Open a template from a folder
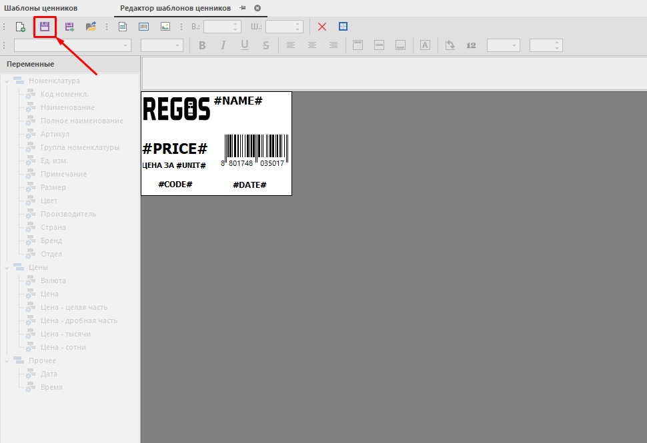Viewport: 647px width, 443px height. click(x=91, y=27)
